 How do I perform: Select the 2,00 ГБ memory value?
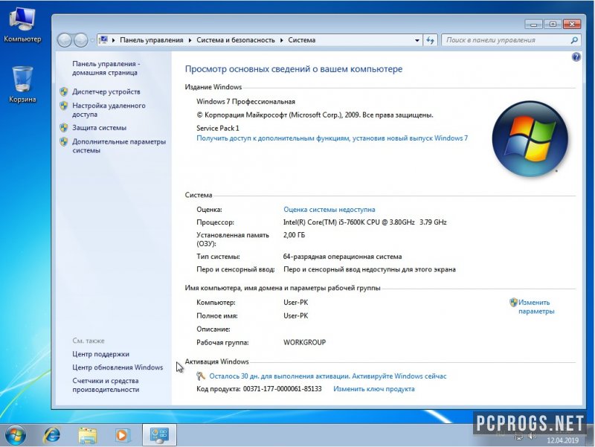pos(294,235)
